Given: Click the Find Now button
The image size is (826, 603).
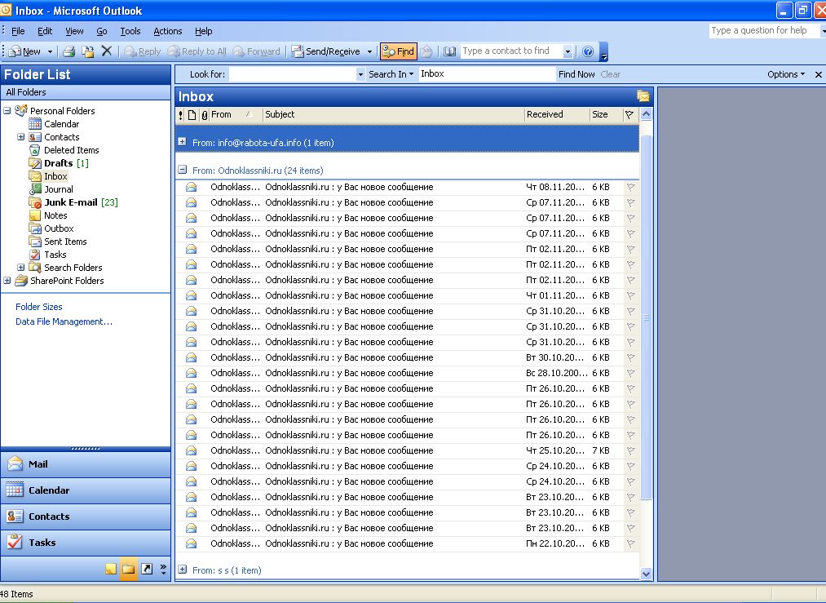Looking at the screenshot, I should (576, 74).
